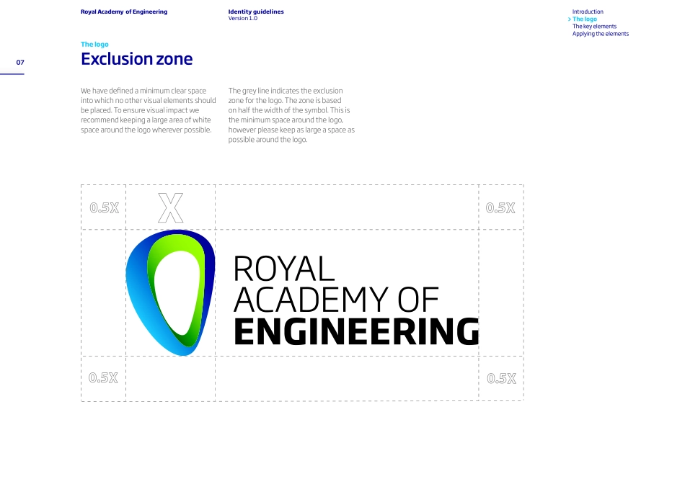
Task: Click the green and blue logo symbol
Action: point(170,292)
